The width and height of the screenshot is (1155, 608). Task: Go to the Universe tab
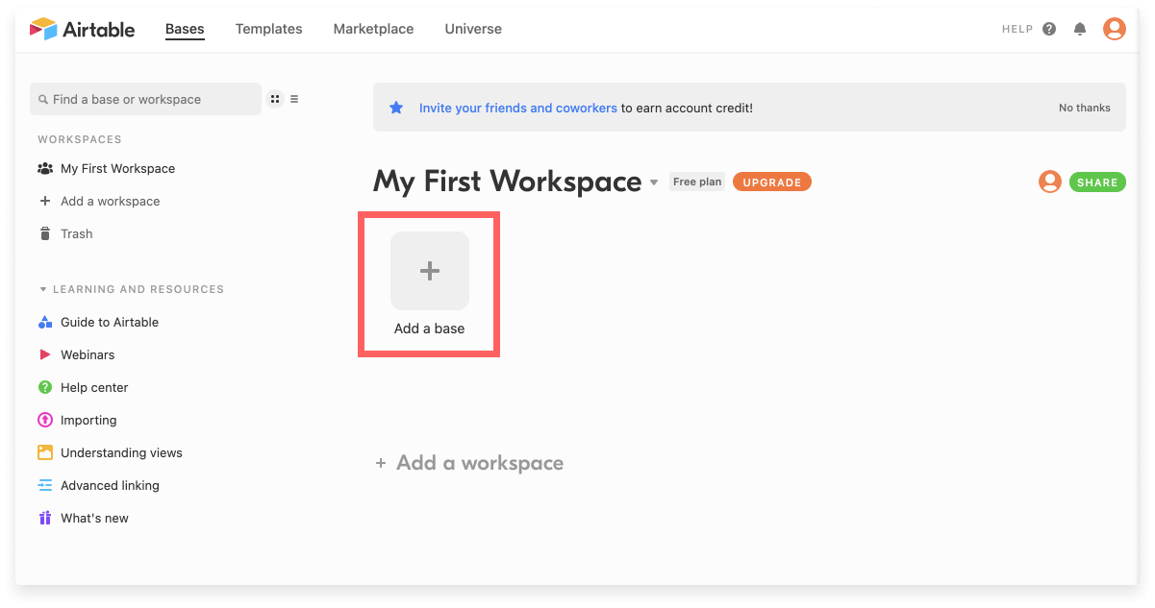473,29
